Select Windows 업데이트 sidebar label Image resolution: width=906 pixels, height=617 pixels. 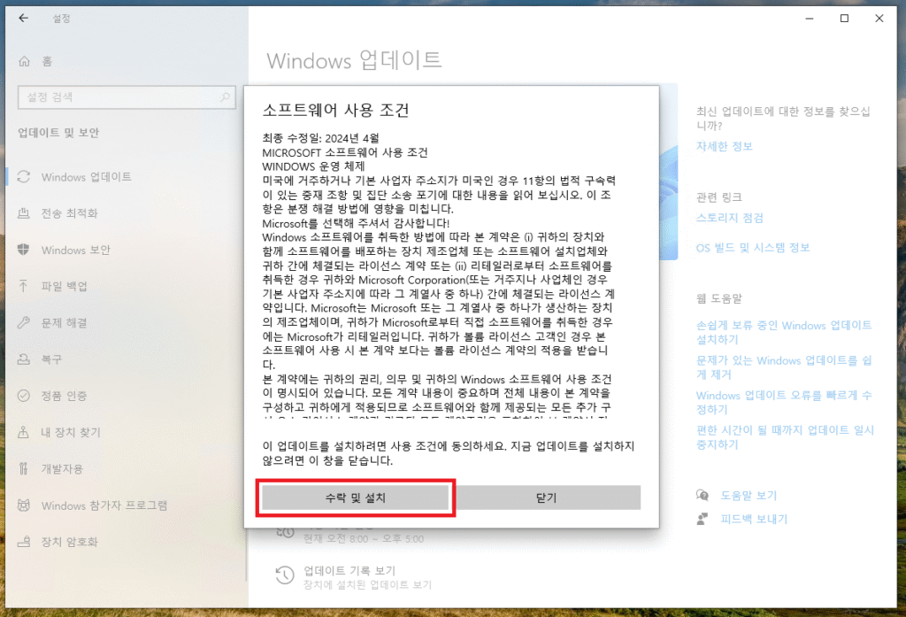87,177
